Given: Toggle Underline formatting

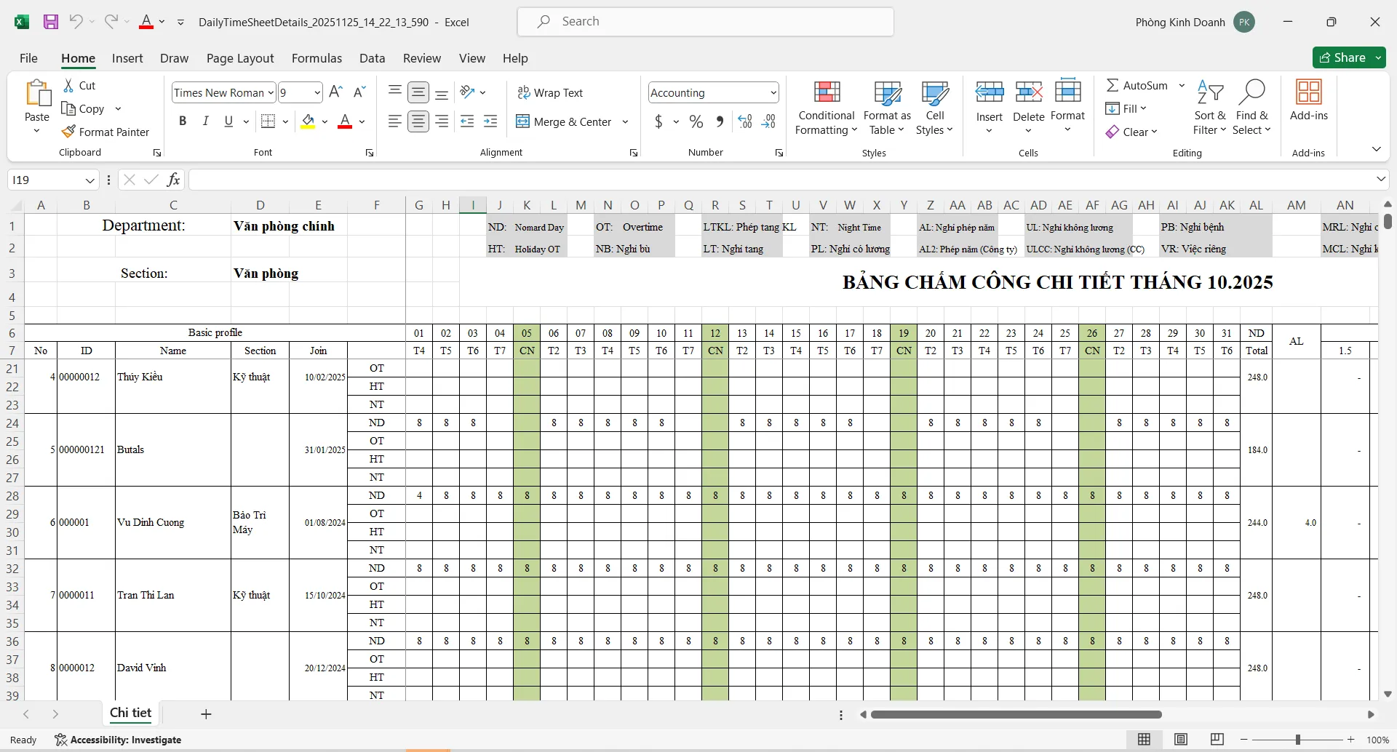Looking at the screenshot, I should coord(228,121).
